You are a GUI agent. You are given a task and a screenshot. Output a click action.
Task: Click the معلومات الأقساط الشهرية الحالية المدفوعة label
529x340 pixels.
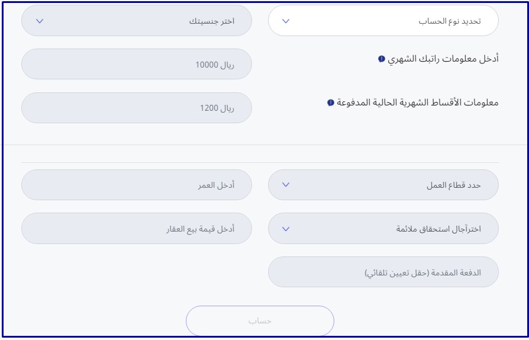pyautogui.click(x=417, y=102)
